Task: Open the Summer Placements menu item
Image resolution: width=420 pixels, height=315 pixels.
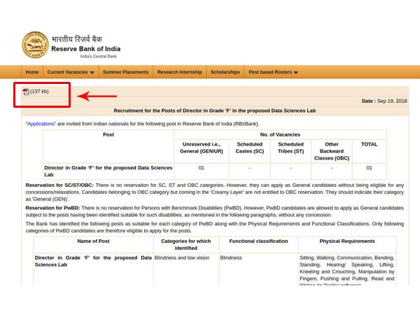Action: click(x=125, y=72)
